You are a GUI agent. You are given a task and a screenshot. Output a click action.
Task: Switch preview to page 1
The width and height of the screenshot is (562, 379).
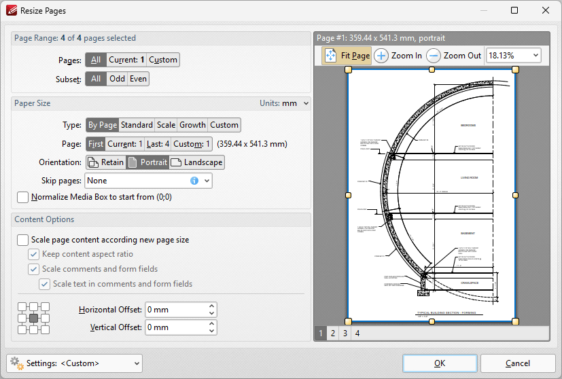[321, 333]
